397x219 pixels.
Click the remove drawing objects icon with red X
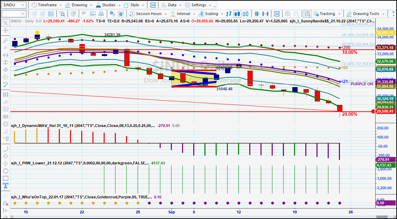point(5,203)
